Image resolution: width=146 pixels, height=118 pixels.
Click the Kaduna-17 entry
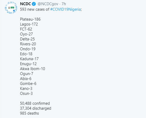point(29,59)
